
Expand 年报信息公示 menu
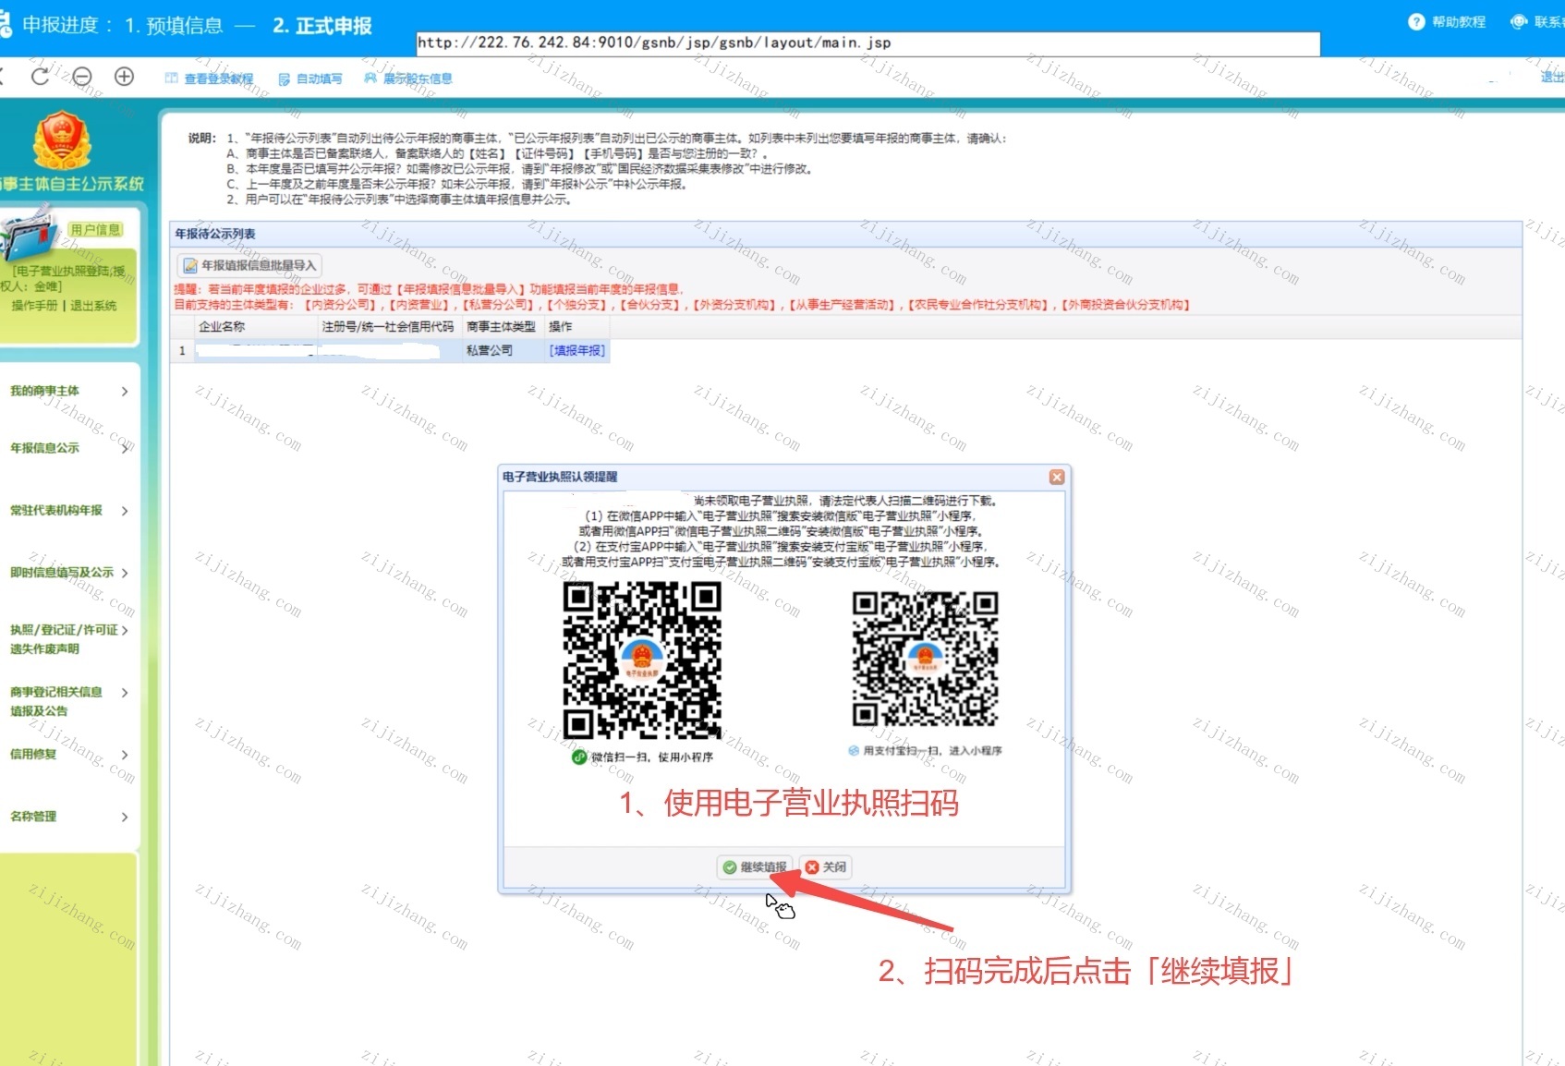click(x=69, y=448)
